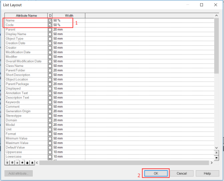Viewport: 224px width, 181px height.
Task: Click the D column header
Action: click(50, 16)
